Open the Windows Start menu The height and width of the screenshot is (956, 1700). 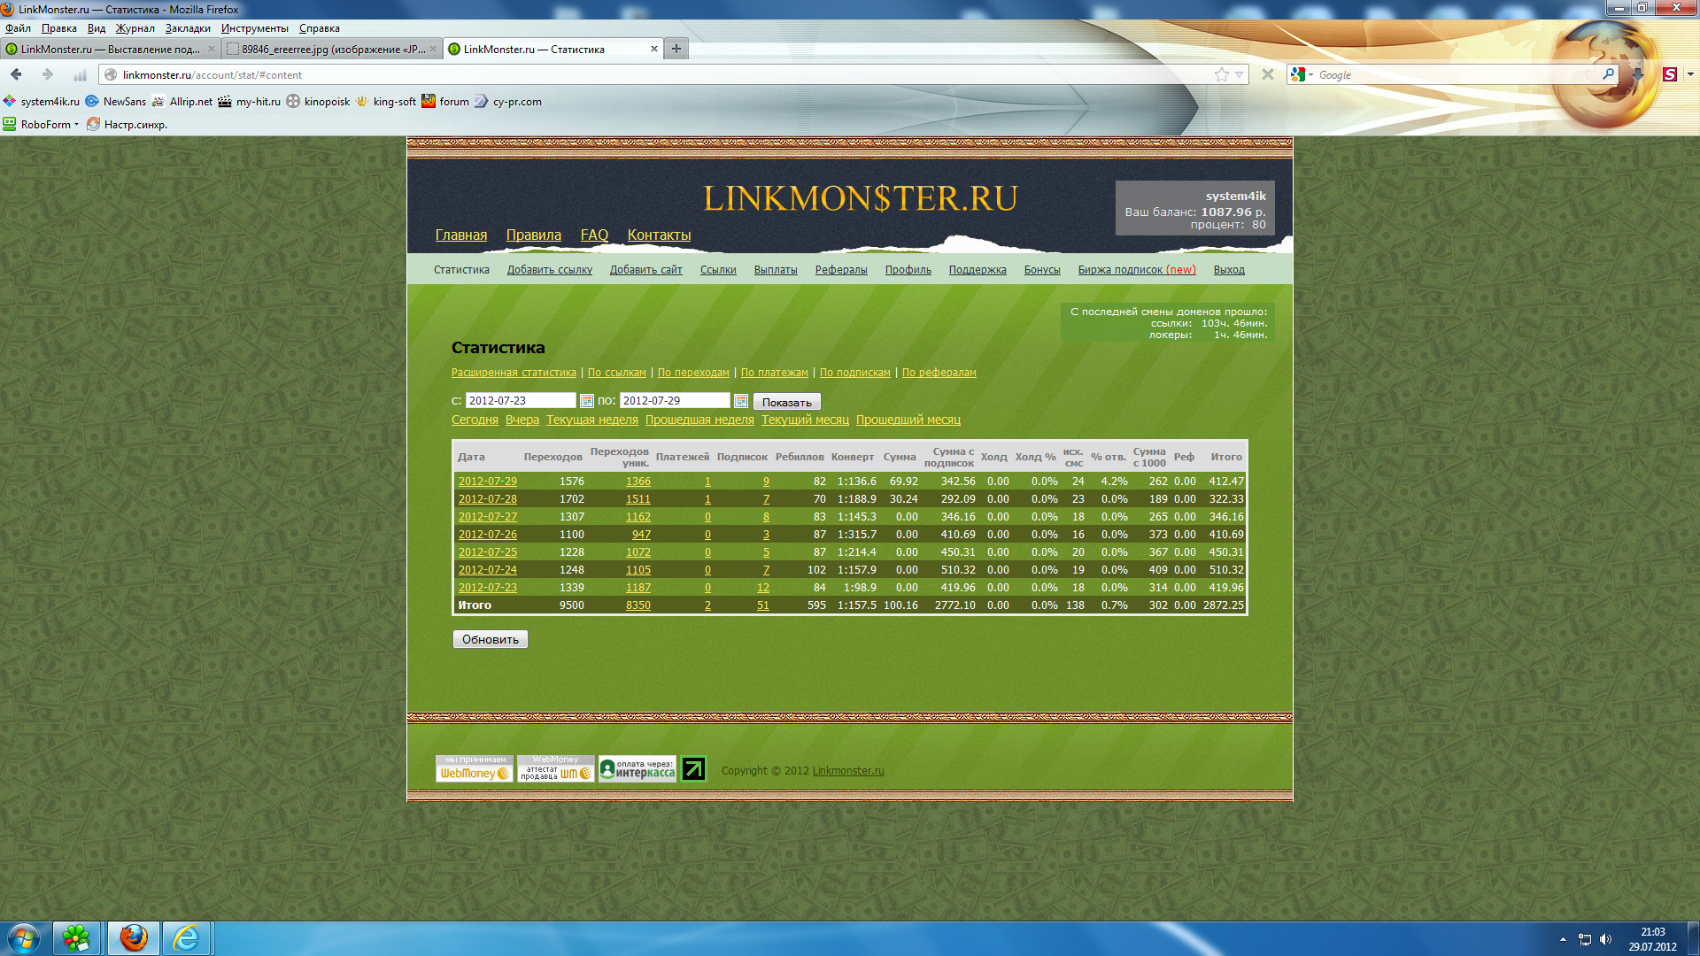(x=24, y=938)
